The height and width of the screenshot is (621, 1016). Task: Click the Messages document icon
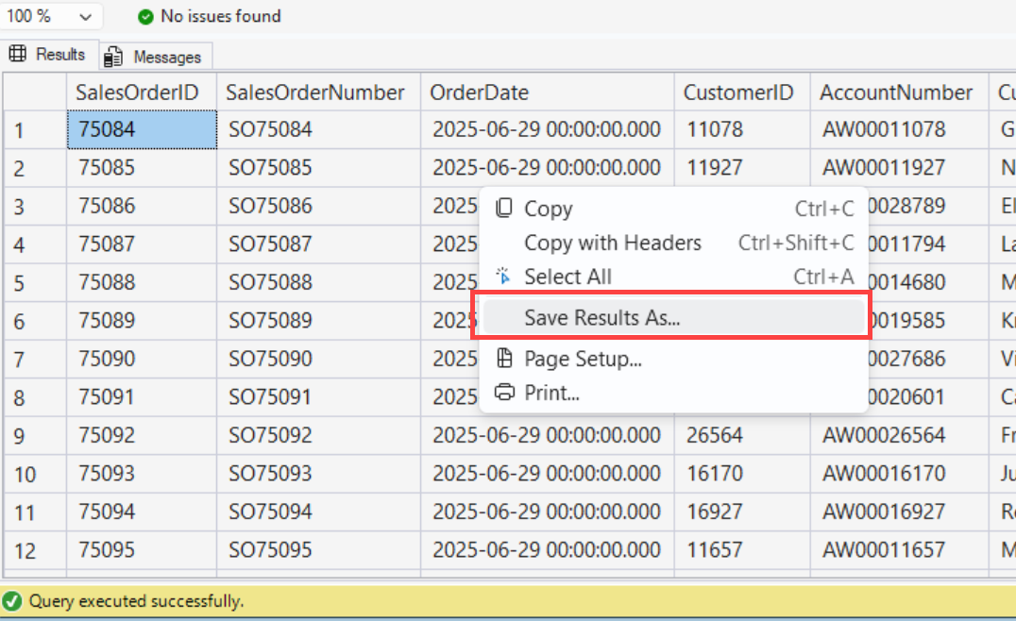coord(113,56)
